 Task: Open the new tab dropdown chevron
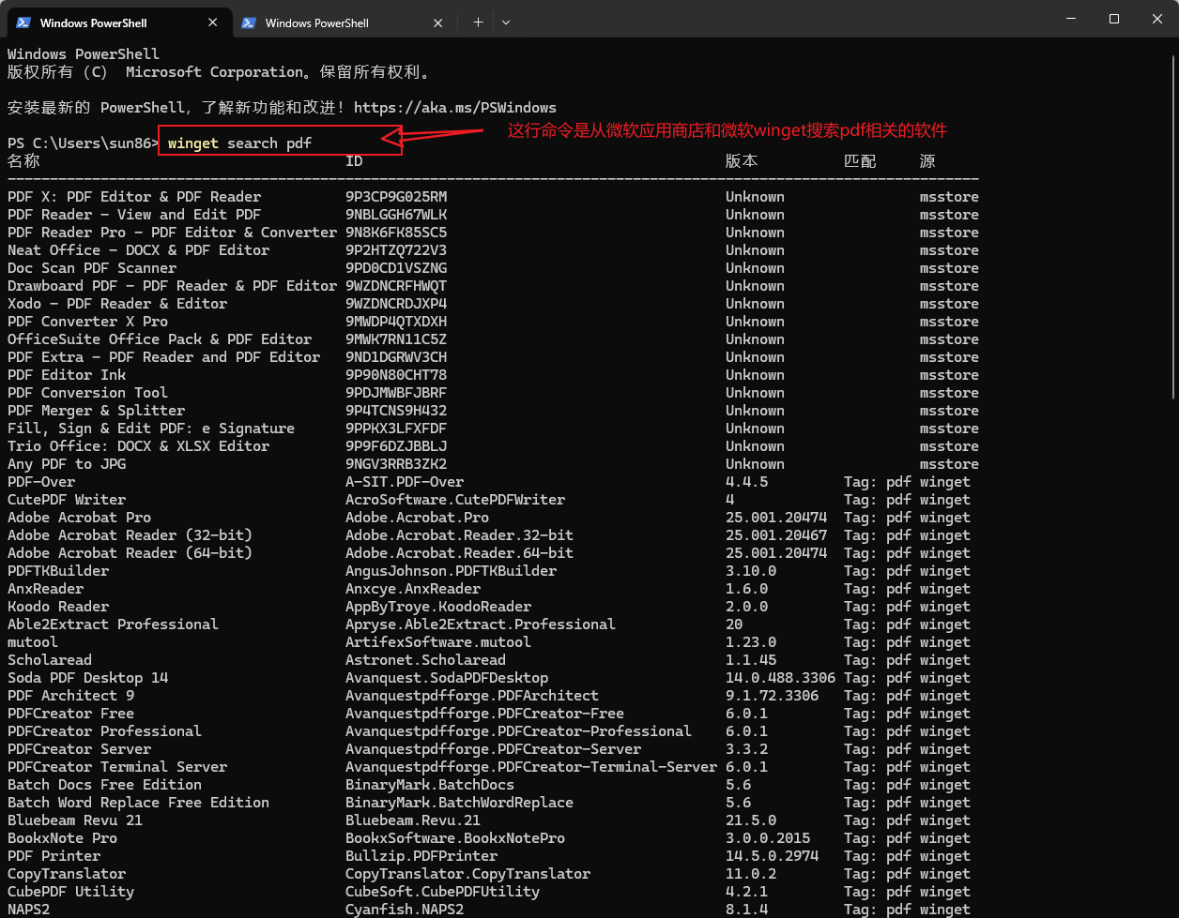coord(506,22)
